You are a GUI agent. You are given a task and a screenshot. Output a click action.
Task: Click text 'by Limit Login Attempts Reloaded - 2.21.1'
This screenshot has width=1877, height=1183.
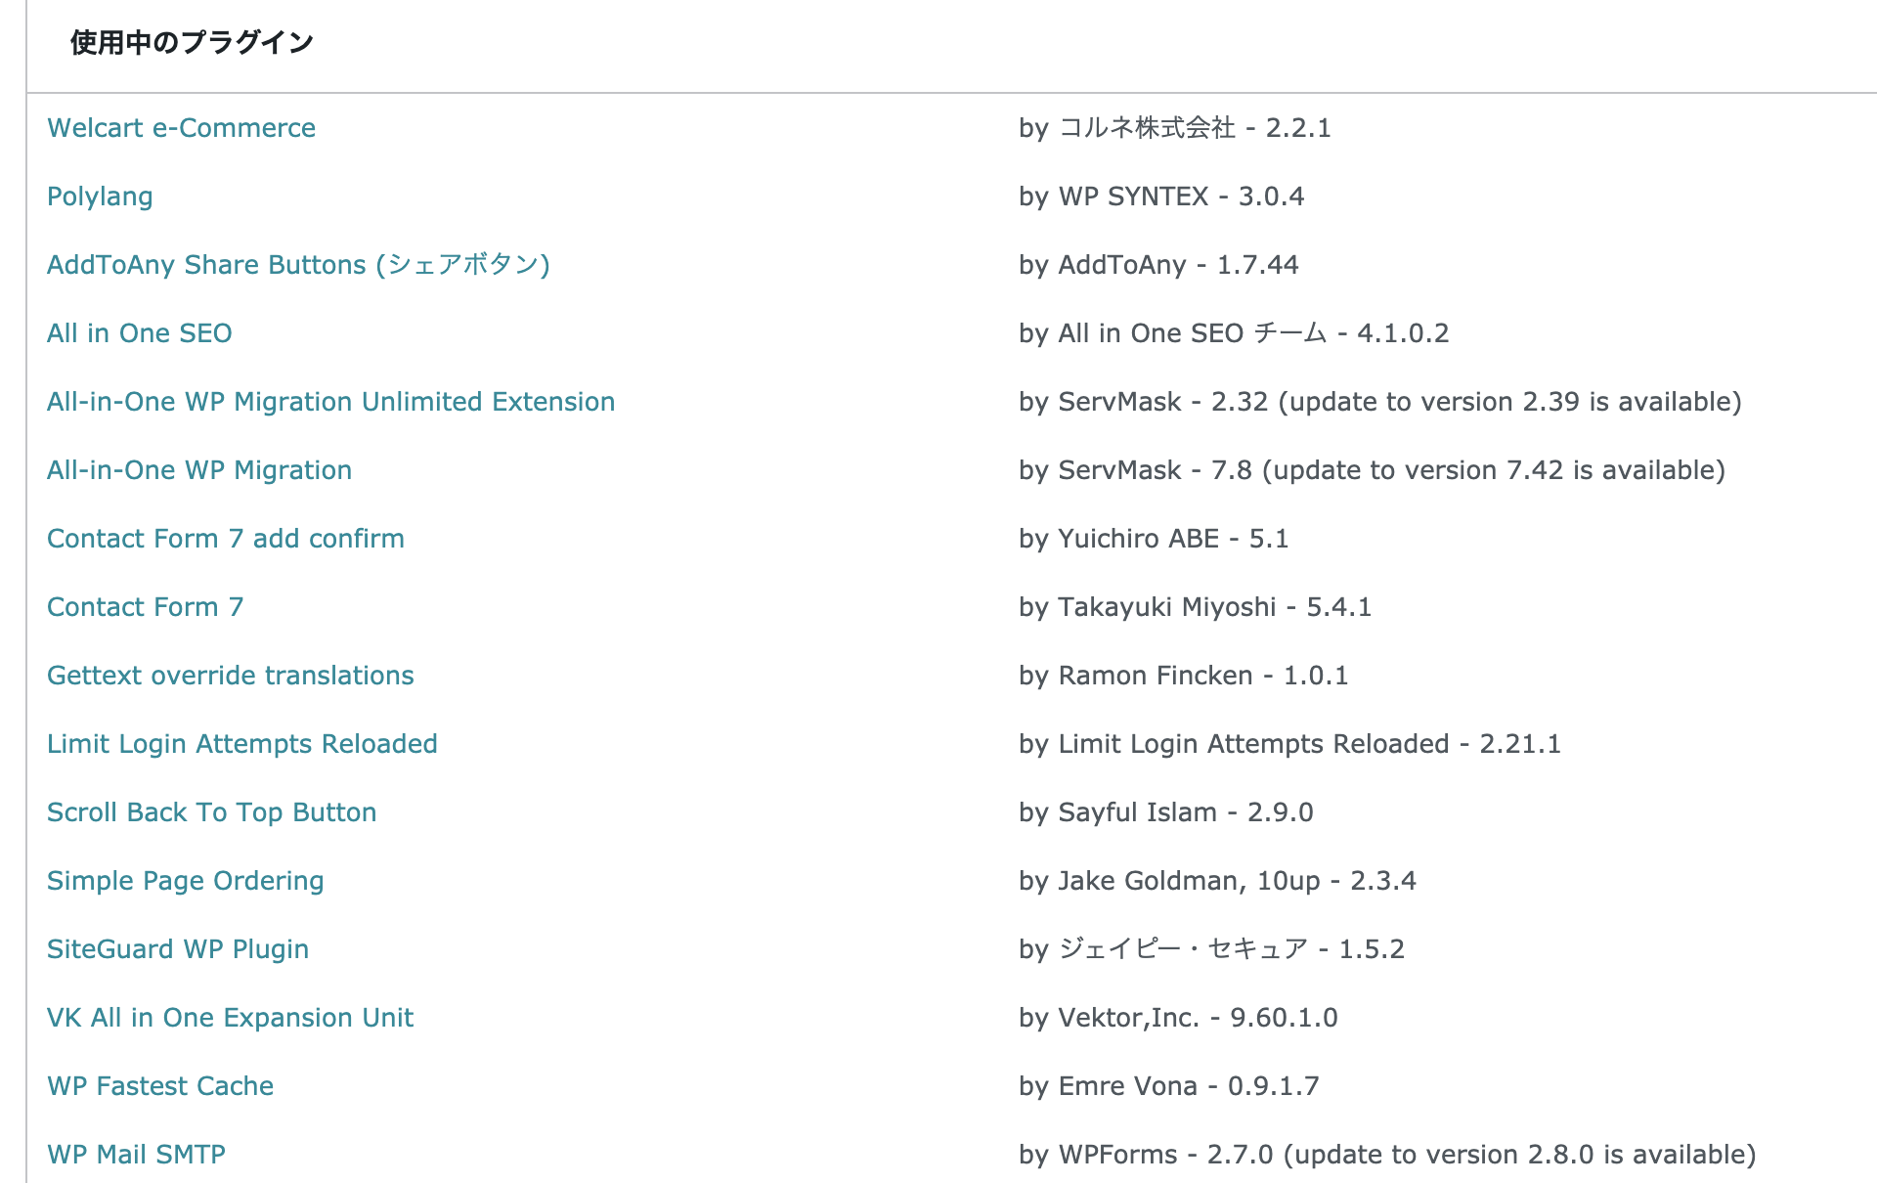click(1289, 744)
